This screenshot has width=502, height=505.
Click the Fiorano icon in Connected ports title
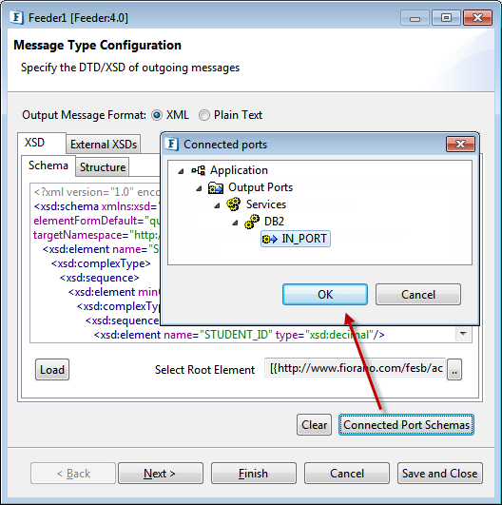[x=172, y=144]
